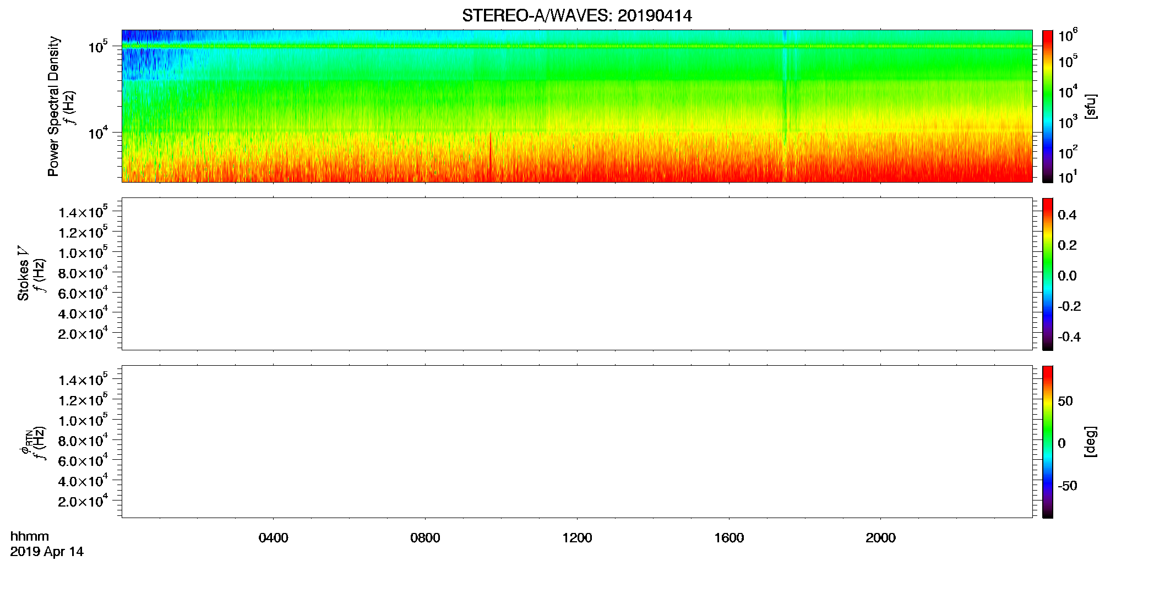
Task: Click the 1600 time axis label
Action: (x=729, y=538)
